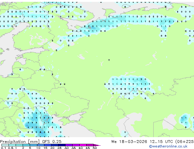194x149 pixels.
Task: Open the weatheronline.co.uk copyright link
Action: tap(168, 146)
